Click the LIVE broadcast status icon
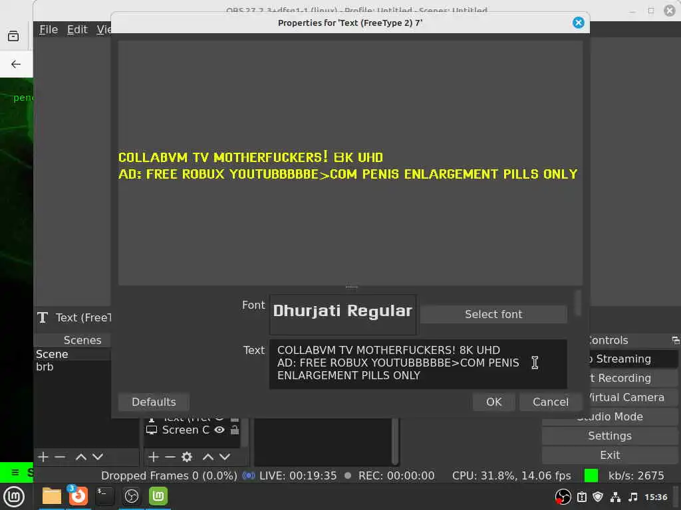681x510 pixels. point(249,475)
